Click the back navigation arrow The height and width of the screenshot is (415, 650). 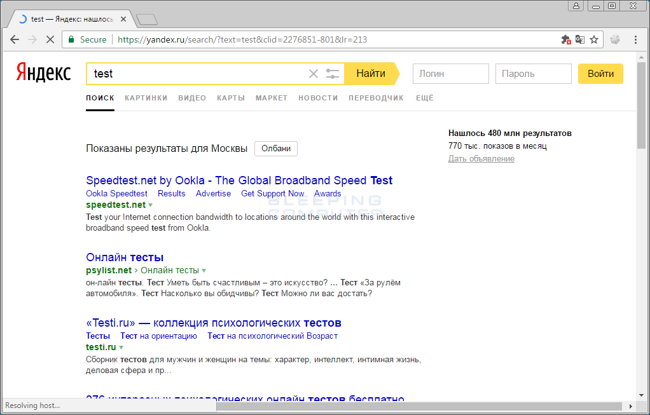click(15, 39)
